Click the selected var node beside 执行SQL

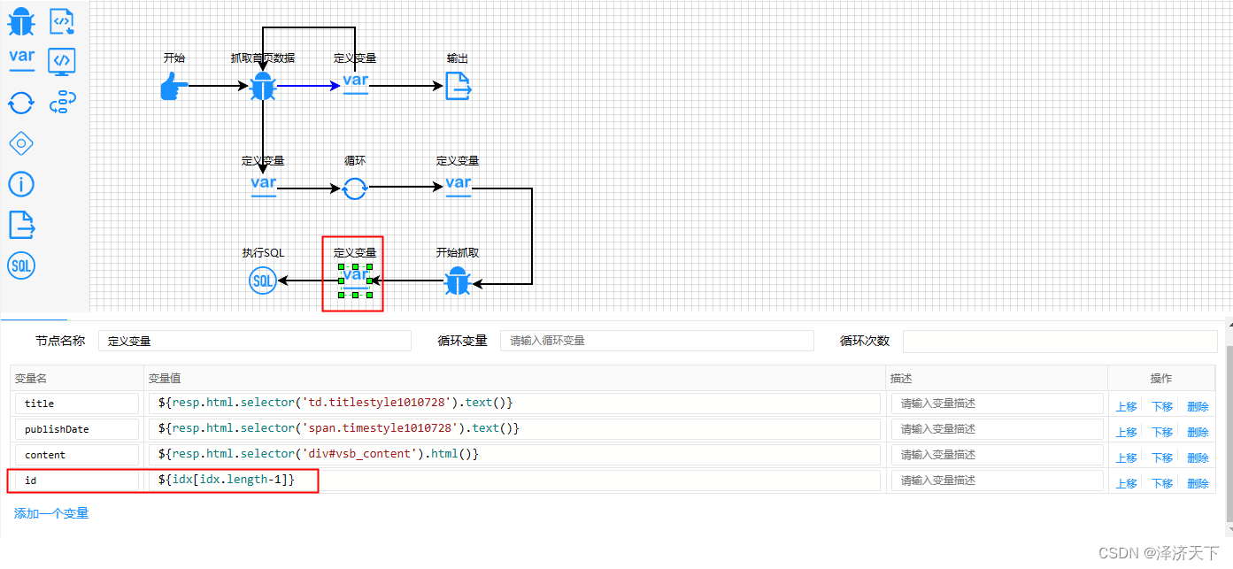tap(355, 279)
